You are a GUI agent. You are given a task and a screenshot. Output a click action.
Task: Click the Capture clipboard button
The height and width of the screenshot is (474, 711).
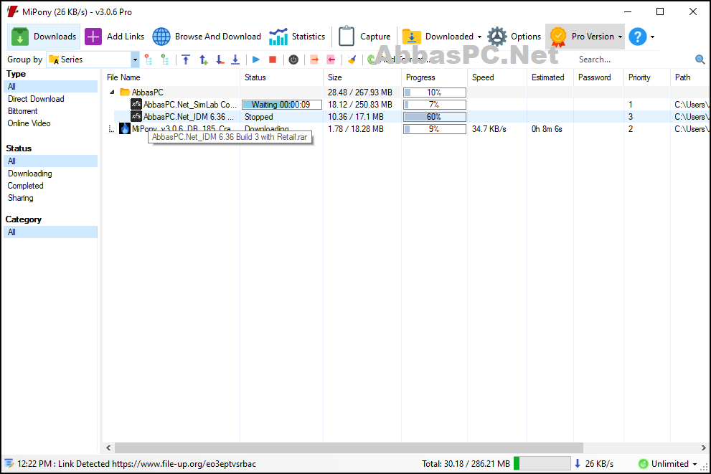(364, 37)
